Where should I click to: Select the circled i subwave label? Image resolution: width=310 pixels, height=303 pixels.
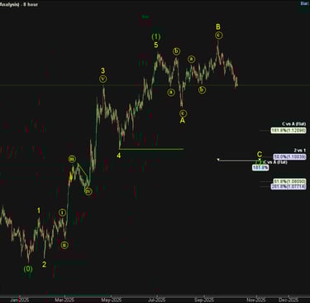(x=63, y=213)
